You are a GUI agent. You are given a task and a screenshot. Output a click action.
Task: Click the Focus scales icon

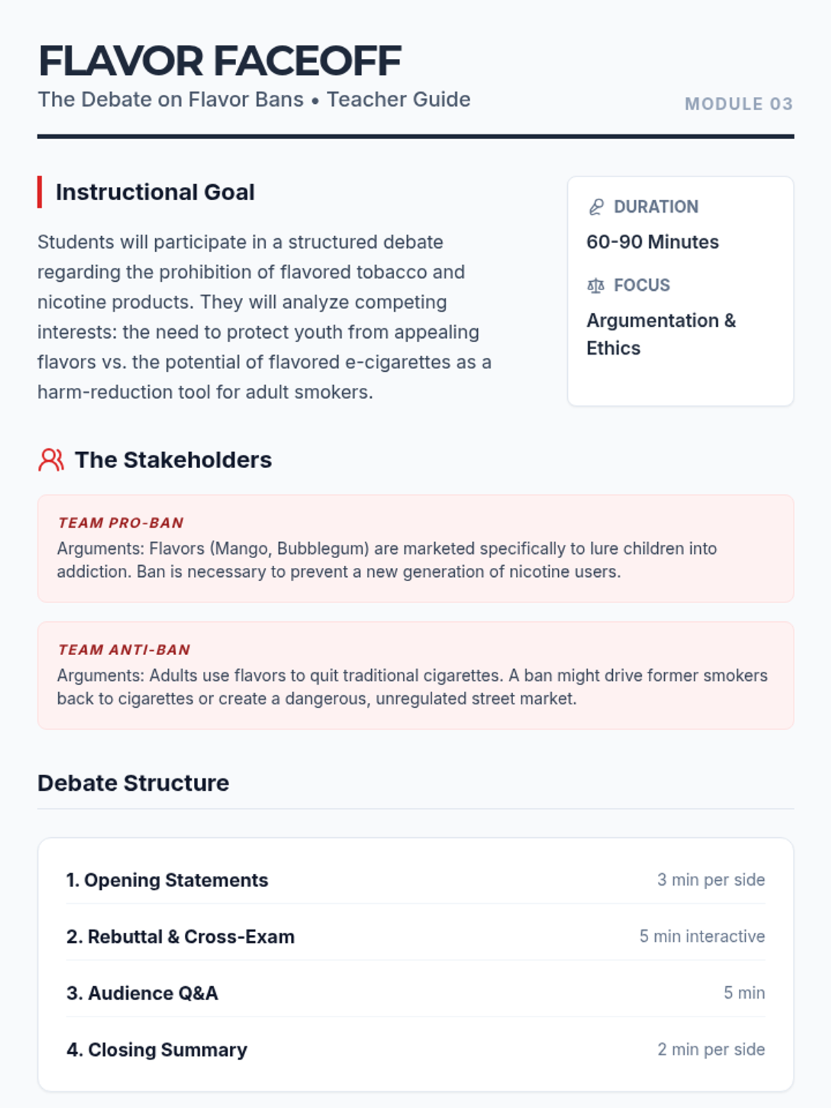pos(596,285)
